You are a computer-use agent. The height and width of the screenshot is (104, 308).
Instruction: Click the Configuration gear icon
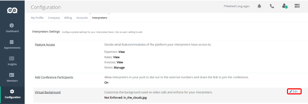coord(12,92)
